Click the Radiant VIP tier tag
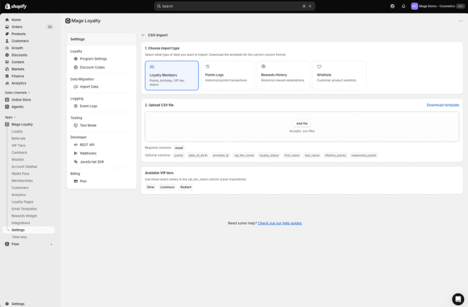The width and height of the screenshot is (468, 307). 186,187
